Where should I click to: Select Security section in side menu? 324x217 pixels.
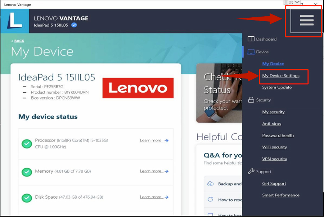pos(264,100)
